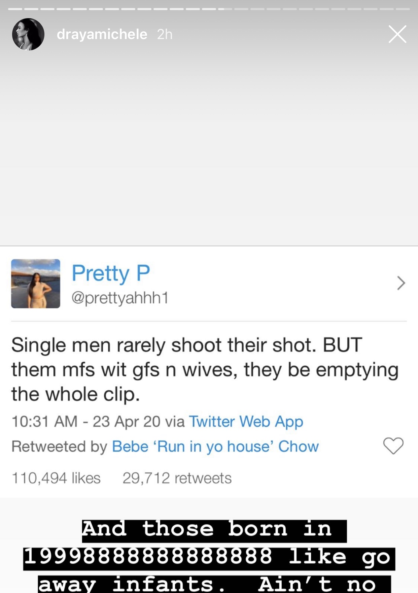Tap the 2h story timestamp
Viewport: 418px width, 593px height.
165,34
